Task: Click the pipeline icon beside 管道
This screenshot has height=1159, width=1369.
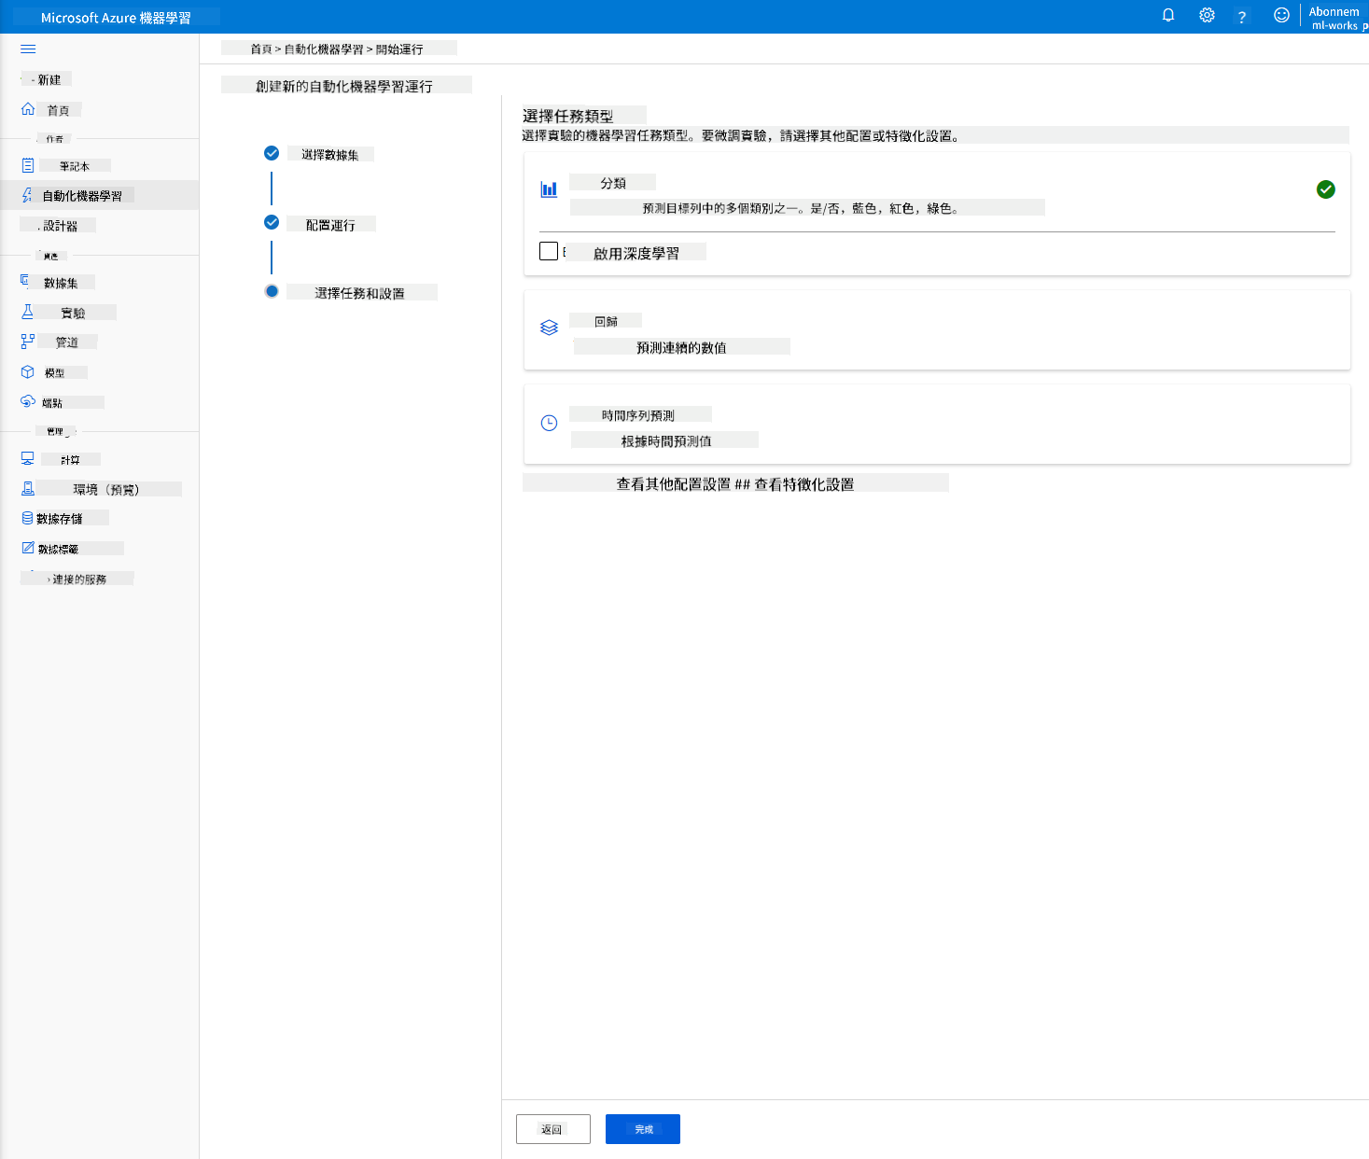Action: point(28,342)
